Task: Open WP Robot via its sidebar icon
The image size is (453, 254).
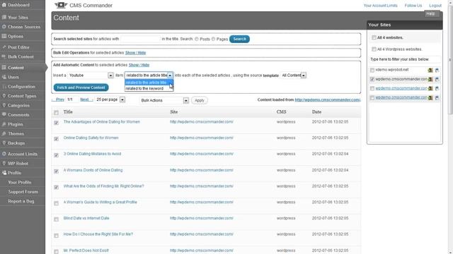Action: coord(4,163)
